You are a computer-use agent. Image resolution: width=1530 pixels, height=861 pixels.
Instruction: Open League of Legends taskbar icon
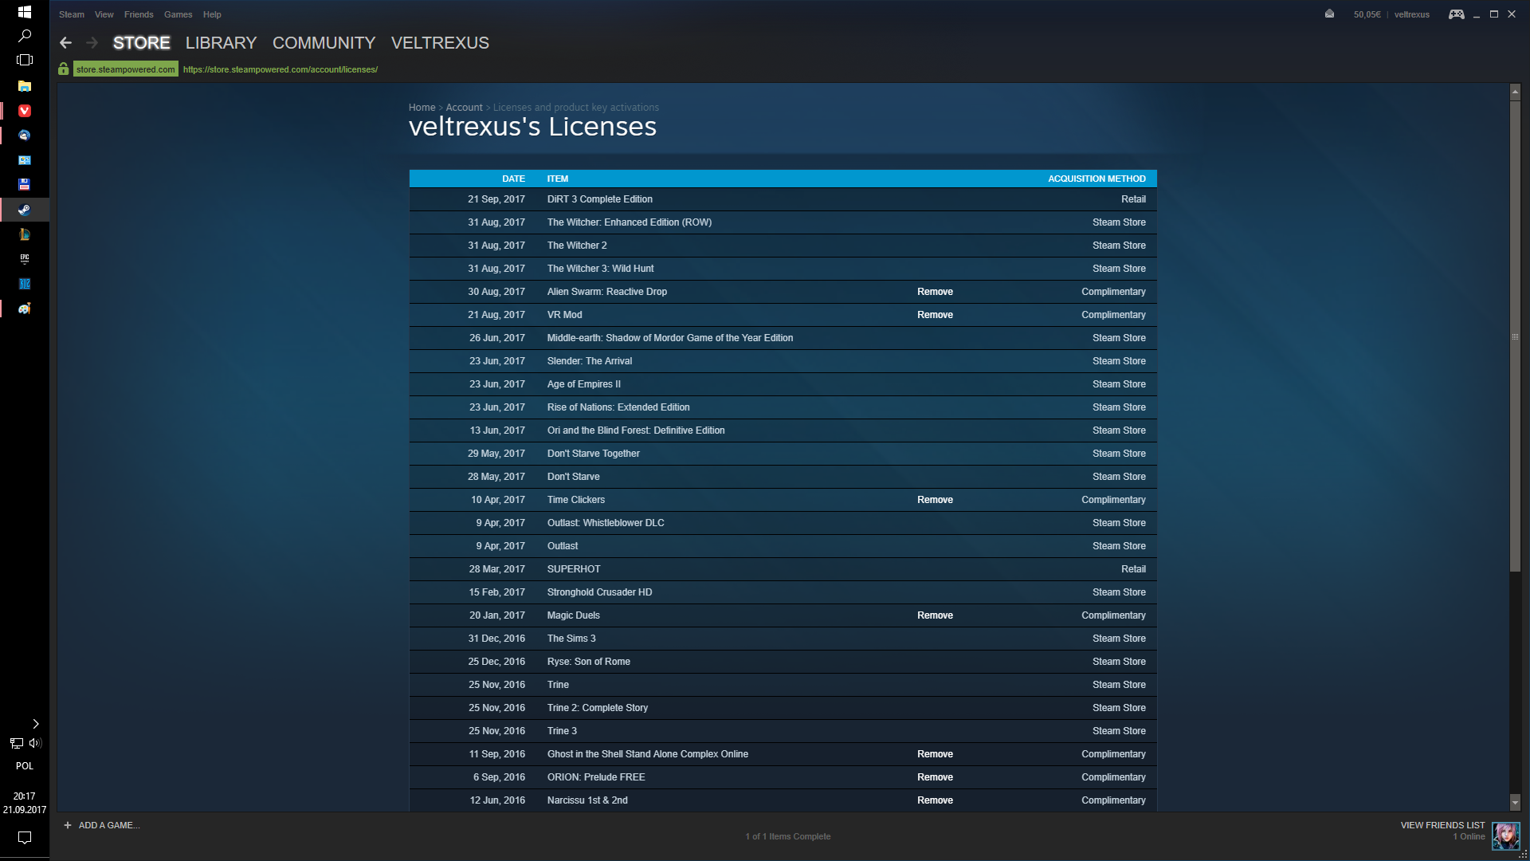25,234
